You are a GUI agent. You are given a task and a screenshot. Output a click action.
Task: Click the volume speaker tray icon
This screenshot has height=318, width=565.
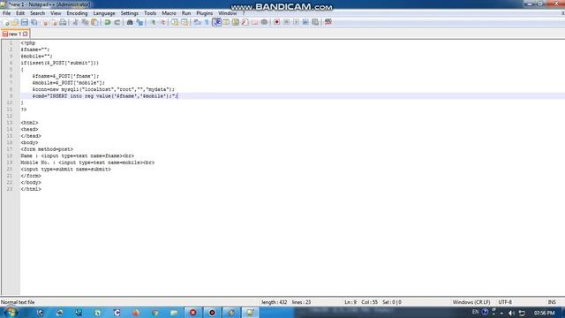click(x=512, y=313)
